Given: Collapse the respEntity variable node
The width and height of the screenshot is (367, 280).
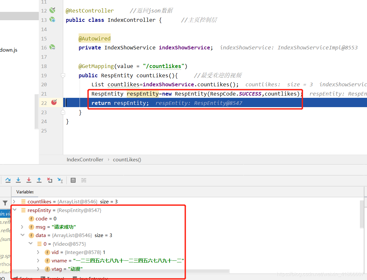Looking at the screenshot, I should [15, 209].
